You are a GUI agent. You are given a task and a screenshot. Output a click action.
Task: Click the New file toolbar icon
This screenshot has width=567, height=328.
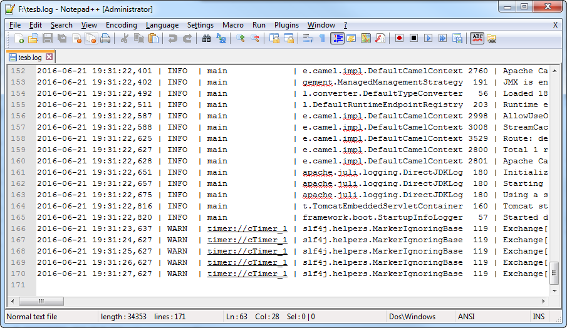point(19,39)
